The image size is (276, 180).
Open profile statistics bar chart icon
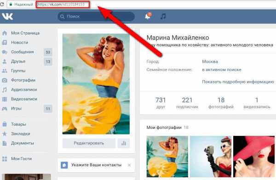(x=124, y=143)
